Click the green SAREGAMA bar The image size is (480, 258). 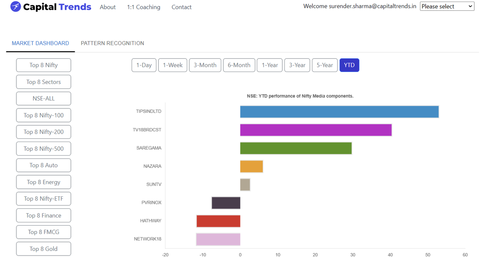coord(296,148)
